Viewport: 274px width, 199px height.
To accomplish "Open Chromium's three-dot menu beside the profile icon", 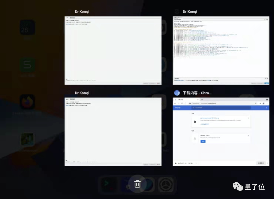I will pos(267,103).
